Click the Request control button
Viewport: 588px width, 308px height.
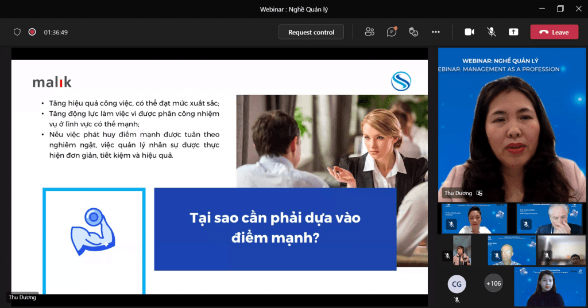311,32
